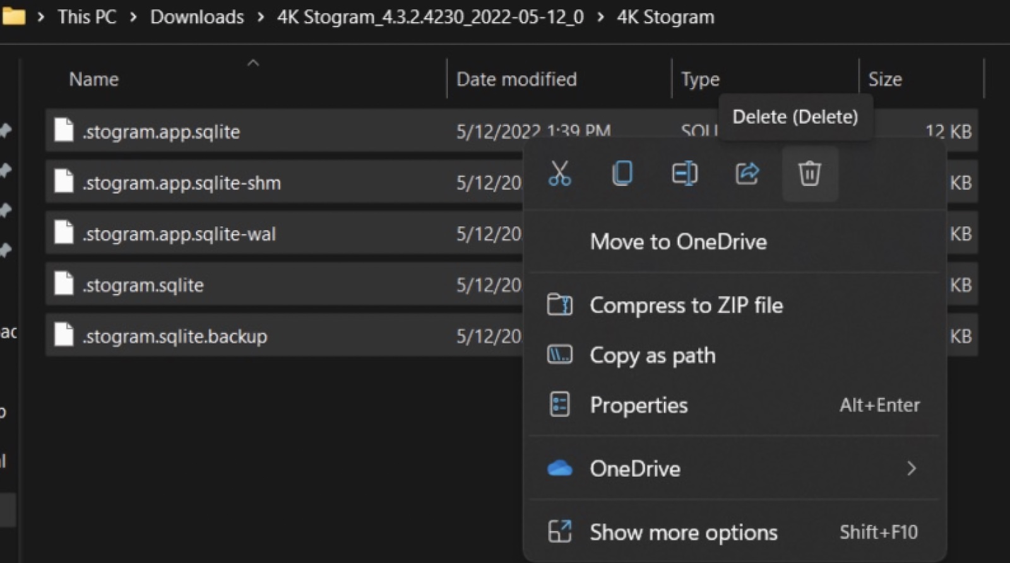
Task: Select the .stogram.app.sqlite file name
Action: coord(161,132)
